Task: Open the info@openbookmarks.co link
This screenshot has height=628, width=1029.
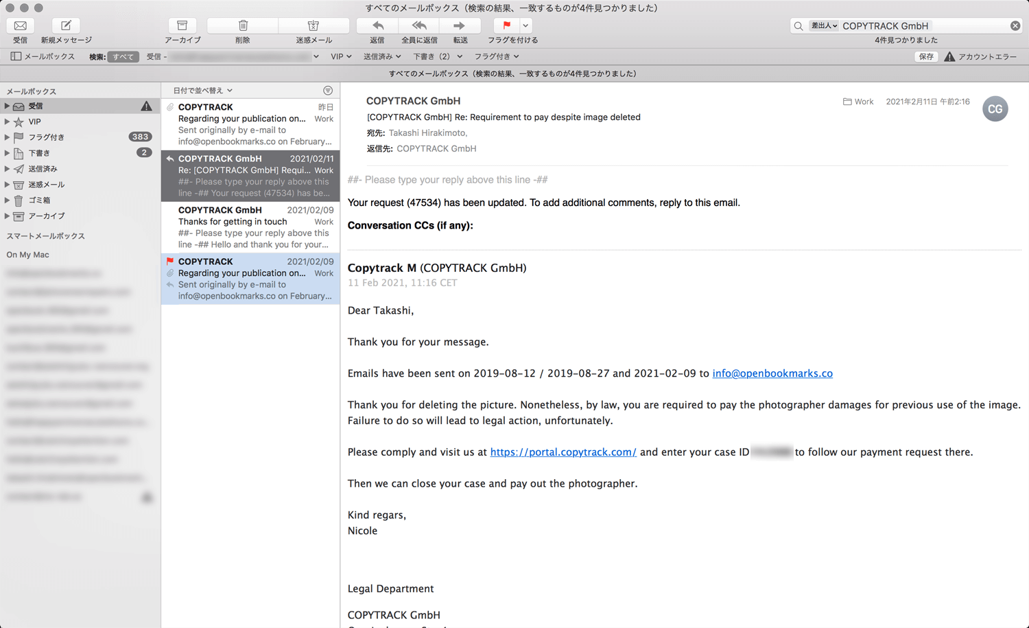Action: click(772, 373)
